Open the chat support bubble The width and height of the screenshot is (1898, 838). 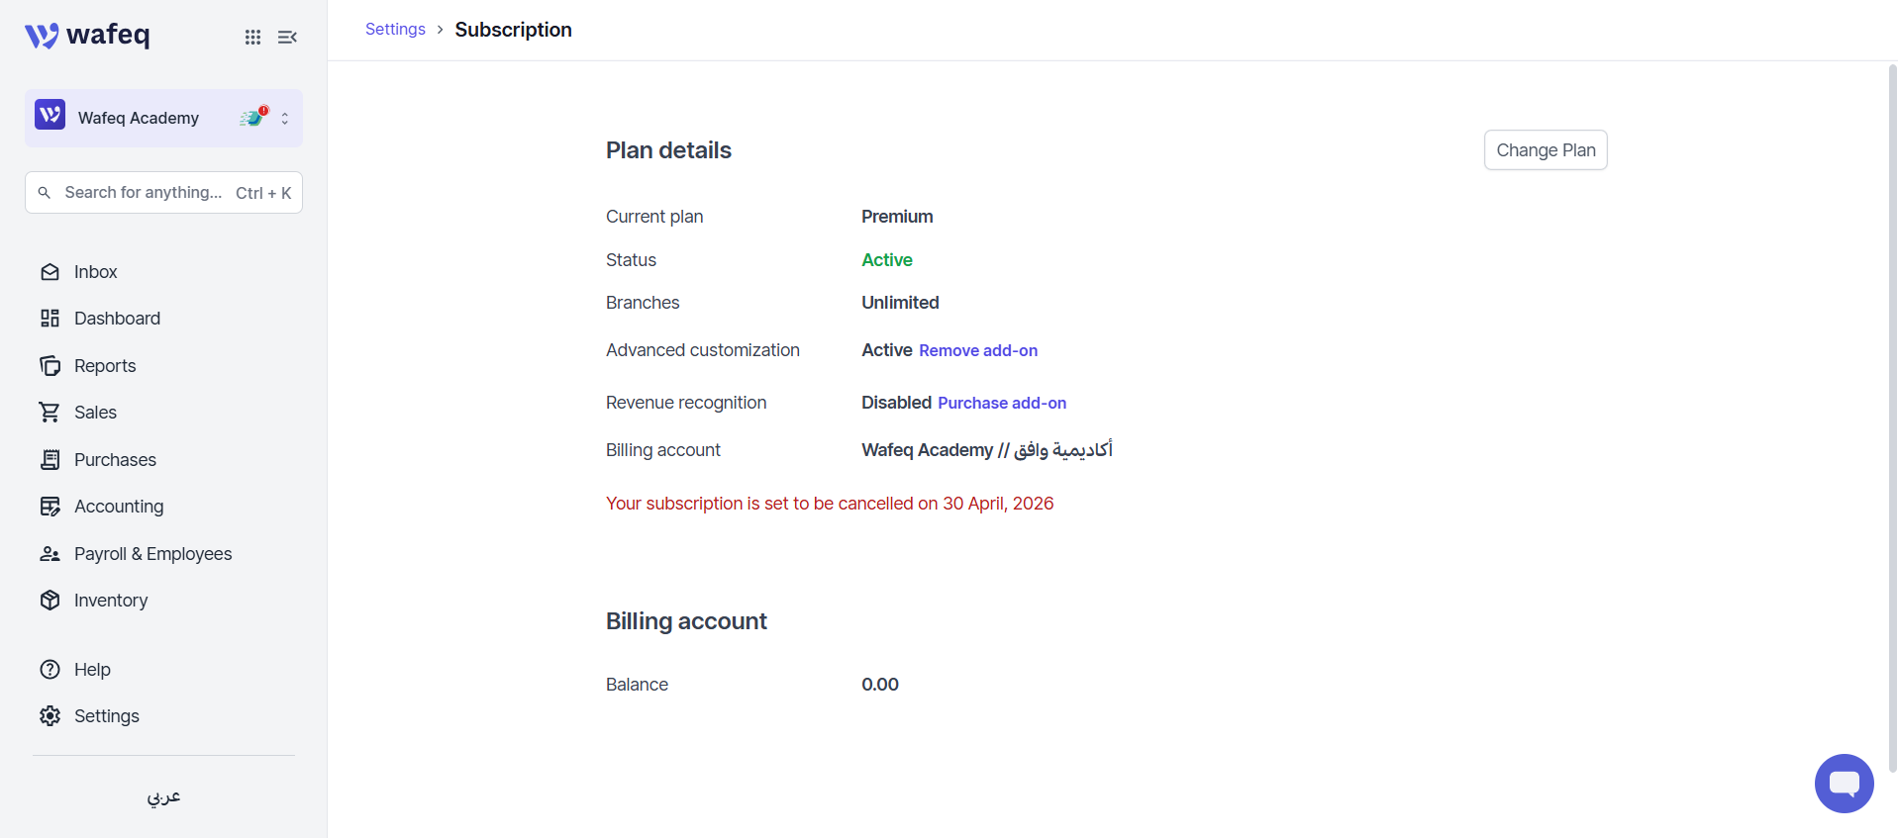point(1844,784)
